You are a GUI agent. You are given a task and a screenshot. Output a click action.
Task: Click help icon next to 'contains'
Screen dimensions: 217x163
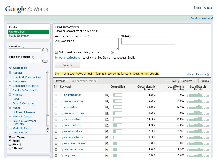pos(23,46)
